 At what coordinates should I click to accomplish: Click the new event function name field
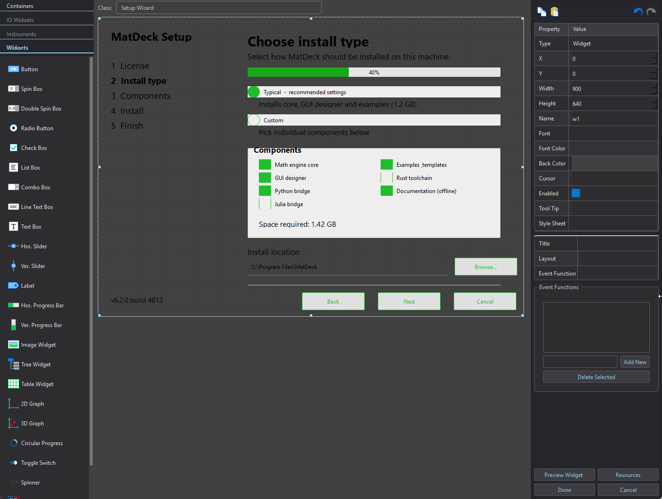[x=580, y=362]
